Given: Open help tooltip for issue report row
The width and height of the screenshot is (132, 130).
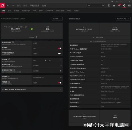Looking at the screenshot, I should (x=9, y=76).
